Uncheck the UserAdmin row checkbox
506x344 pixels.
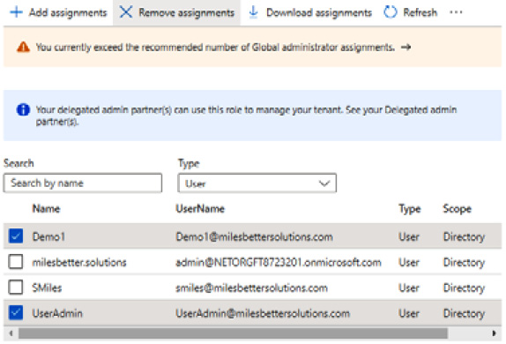coord(16,312)
